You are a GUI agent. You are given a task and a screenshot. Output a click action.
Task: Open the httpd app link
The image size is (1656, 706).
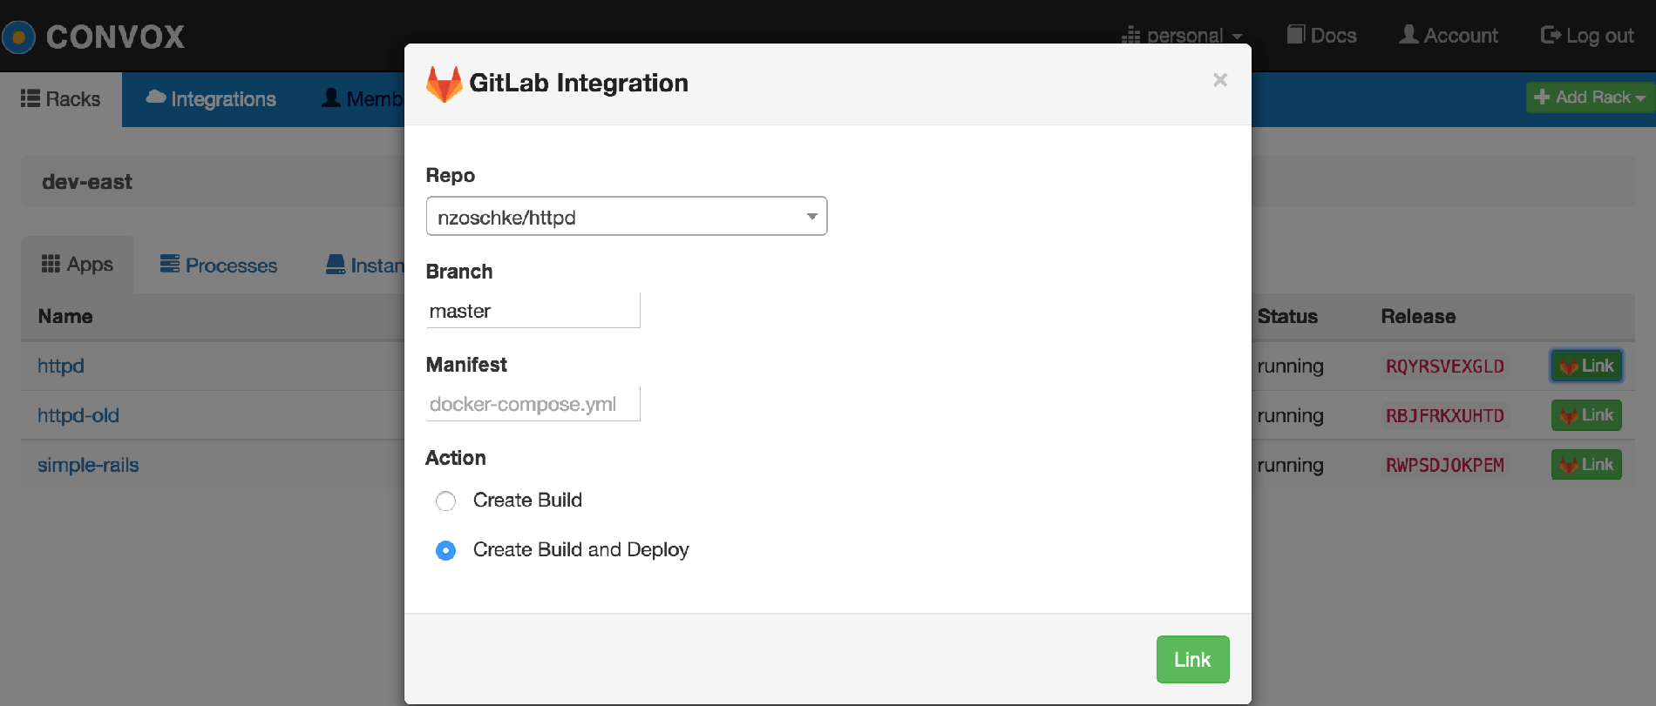61,366
